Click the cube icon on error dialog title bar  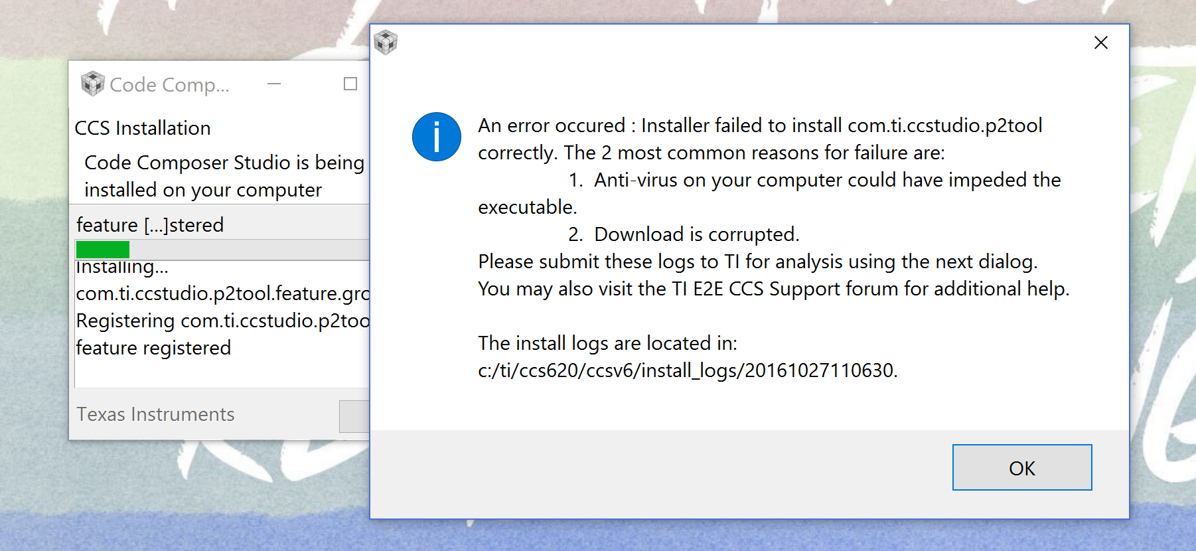pyautogui.click(x=386, y=42)
